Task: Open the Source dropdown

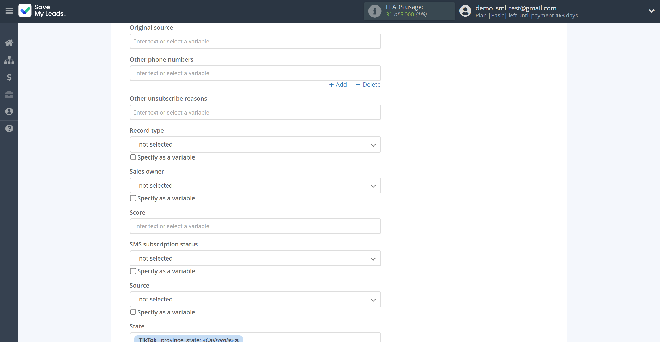Action: pos(255,299)
